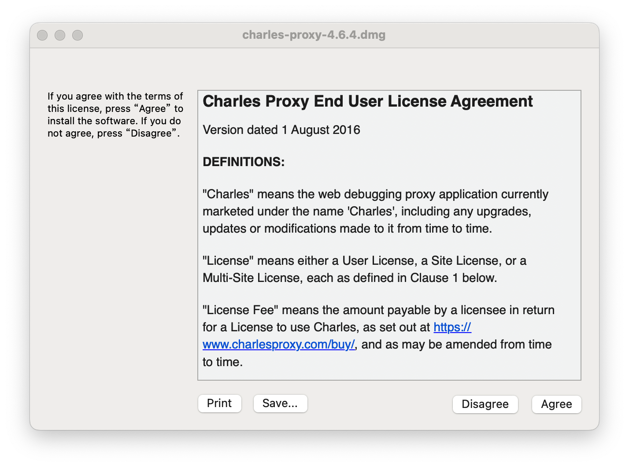This screenshot has height=467, width=629.
Task: Click the Agree button to install
Action: point(556,404)
